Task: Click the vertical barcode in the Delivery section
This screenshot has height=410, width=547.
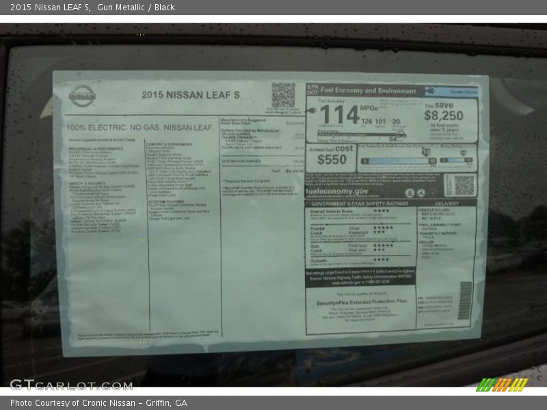Action: [x=465, y=301]
